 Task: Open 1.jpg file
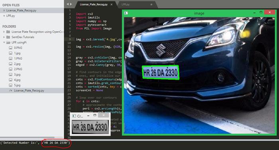tap(17, 53)
